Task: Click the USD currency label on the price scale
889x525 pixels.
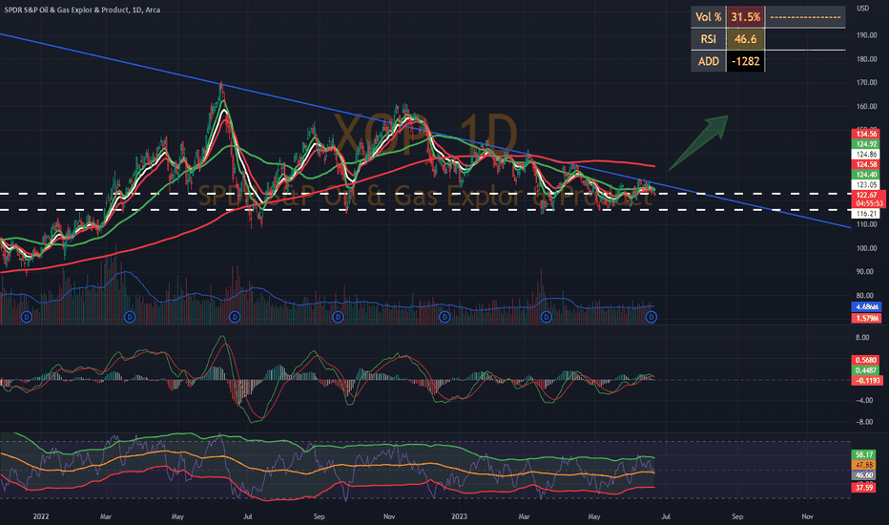Action: click(x=863, y=9)
